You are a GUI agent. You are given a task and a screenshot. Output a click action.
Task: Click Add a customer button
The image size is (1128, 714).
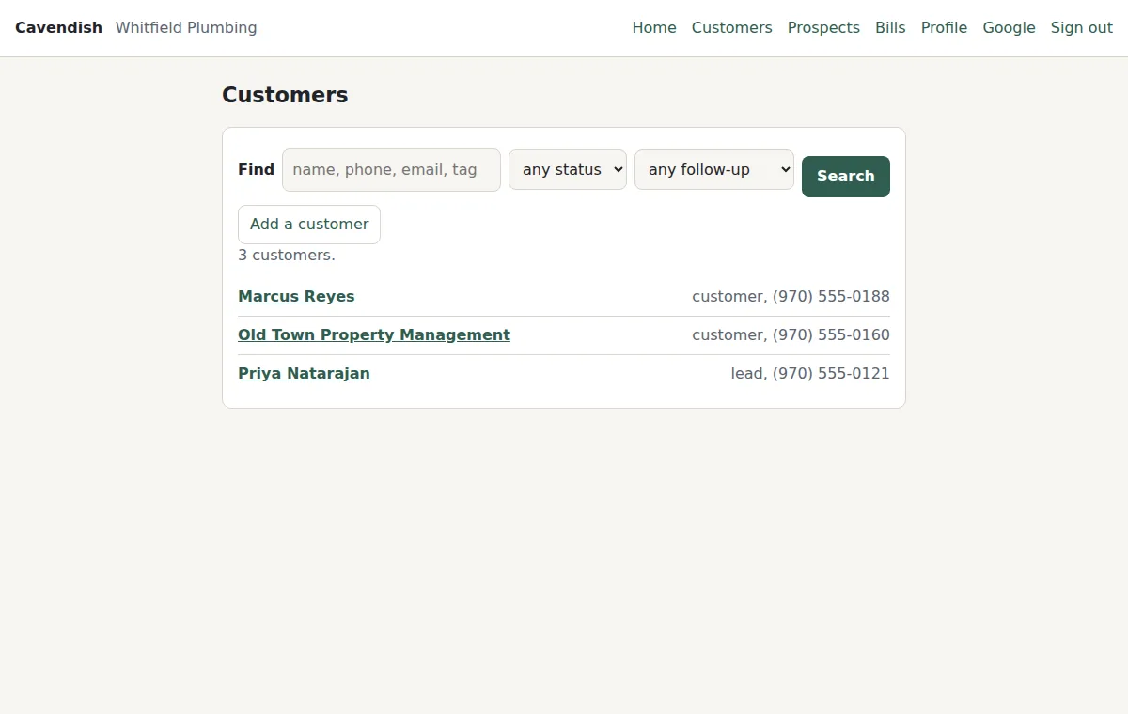click(309, 225)
